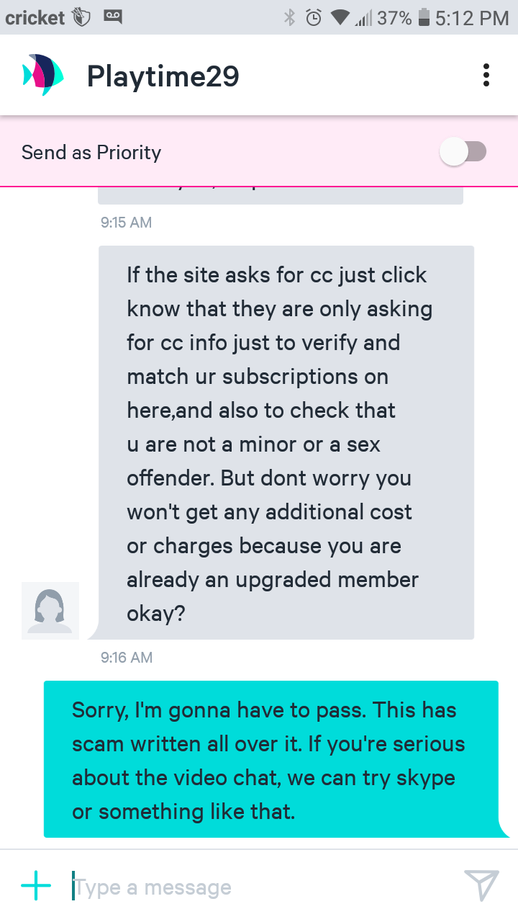Viewport: 518px width, 922px height.
Task: Tap the paper plane send icon
Action: point(481,885)
